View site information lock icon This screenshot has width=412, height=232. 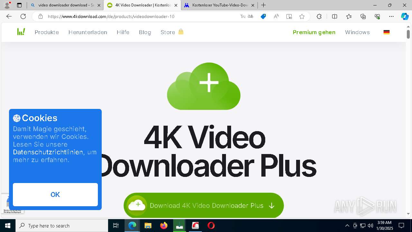coord(40,16)
